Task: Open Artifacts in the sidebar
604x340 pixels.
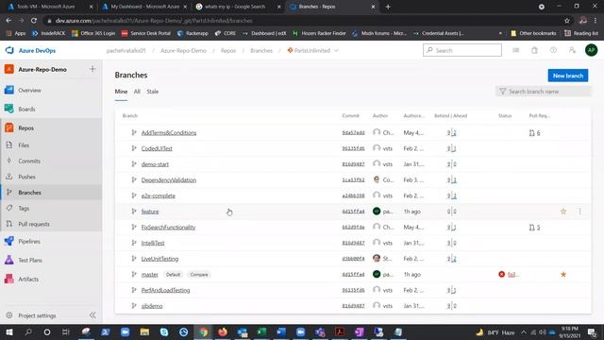Action: click(x=28, y=280)
